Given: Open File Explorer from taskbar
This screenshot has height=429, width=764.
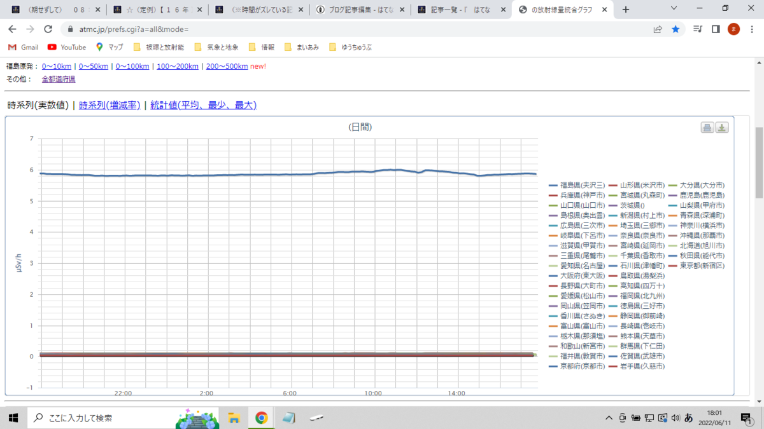Looking at the screenshot, I should [x=234, y=418].
